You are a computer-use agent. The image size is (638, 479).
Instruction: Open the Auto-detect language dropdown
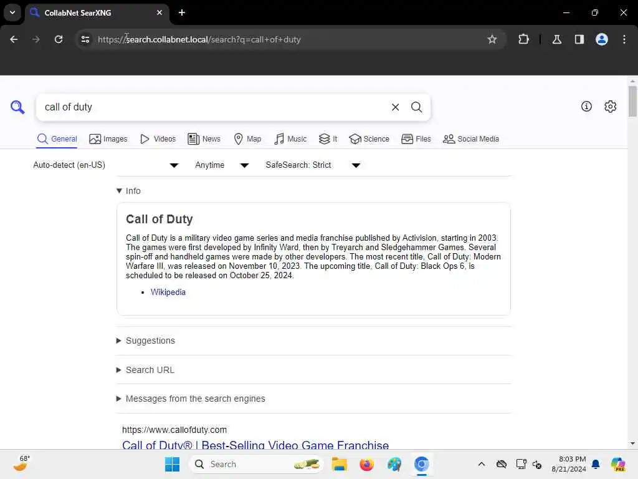pos(106,165)
